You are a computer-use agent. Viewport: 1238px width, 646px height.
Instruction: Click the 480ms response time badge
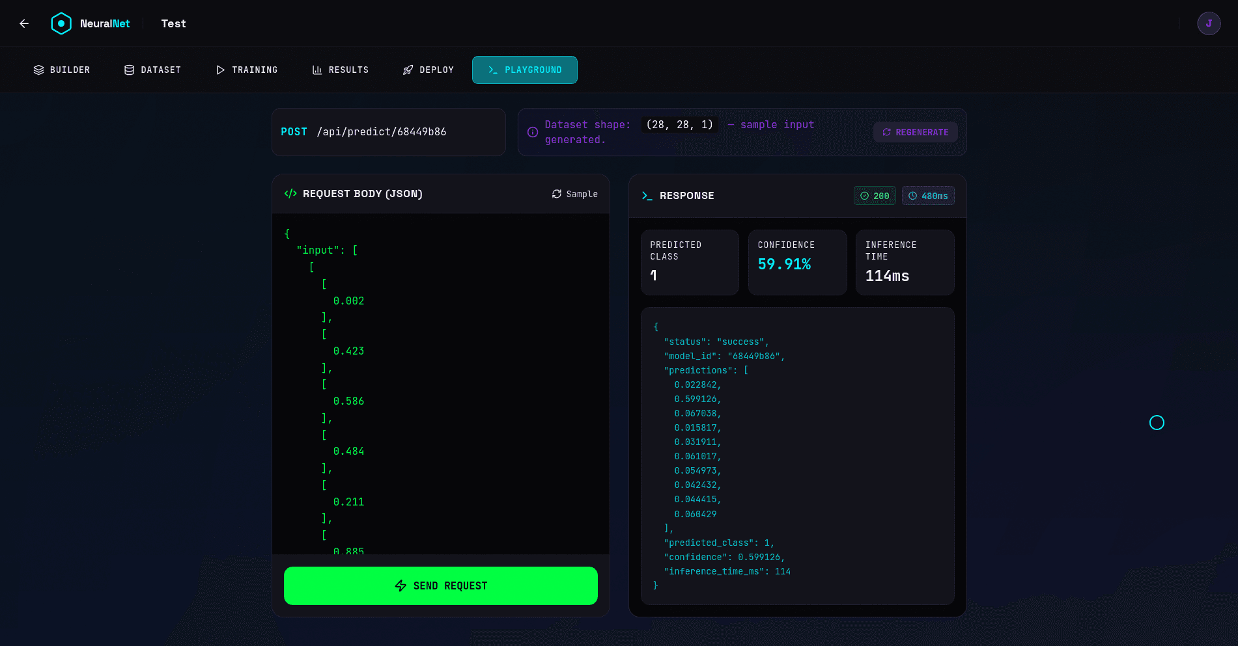(x=928, y=196)
